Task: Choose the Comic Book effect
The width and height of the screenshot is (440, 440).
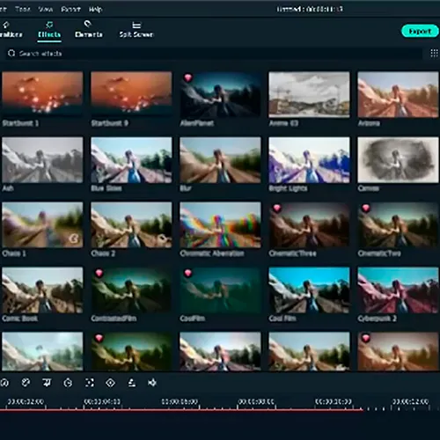Action: (x=42, y=290)
